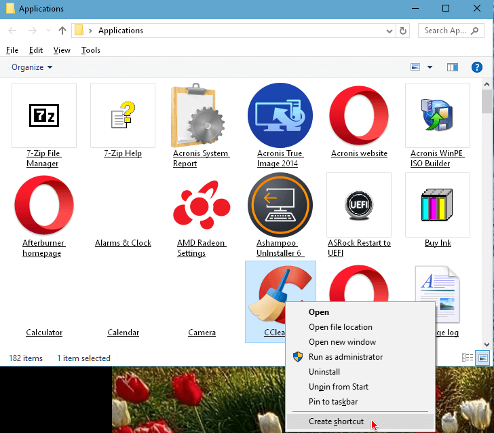This screenshot has width=494, height=433.
Task: Click the folder icon in address bar
Action: click(79, 31)
